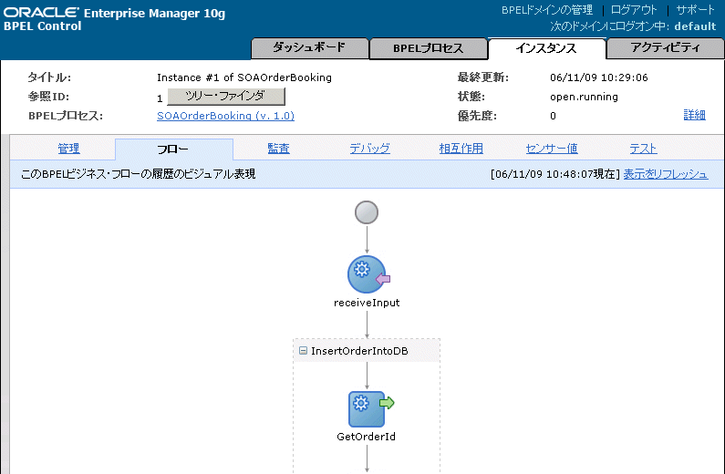Click the flow start circle node
Screen dimensions: 725x474
click(367, 212)
